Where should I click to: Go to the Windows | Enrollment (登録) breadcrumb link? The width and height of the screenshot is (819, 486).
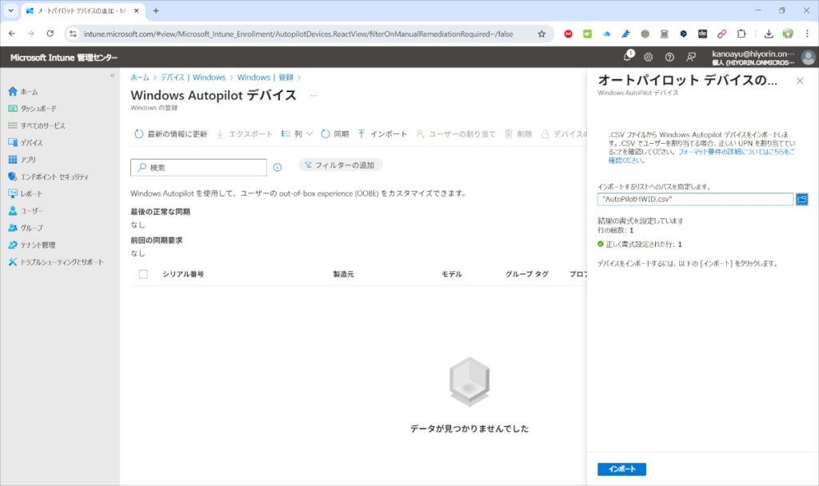(265, 78)
